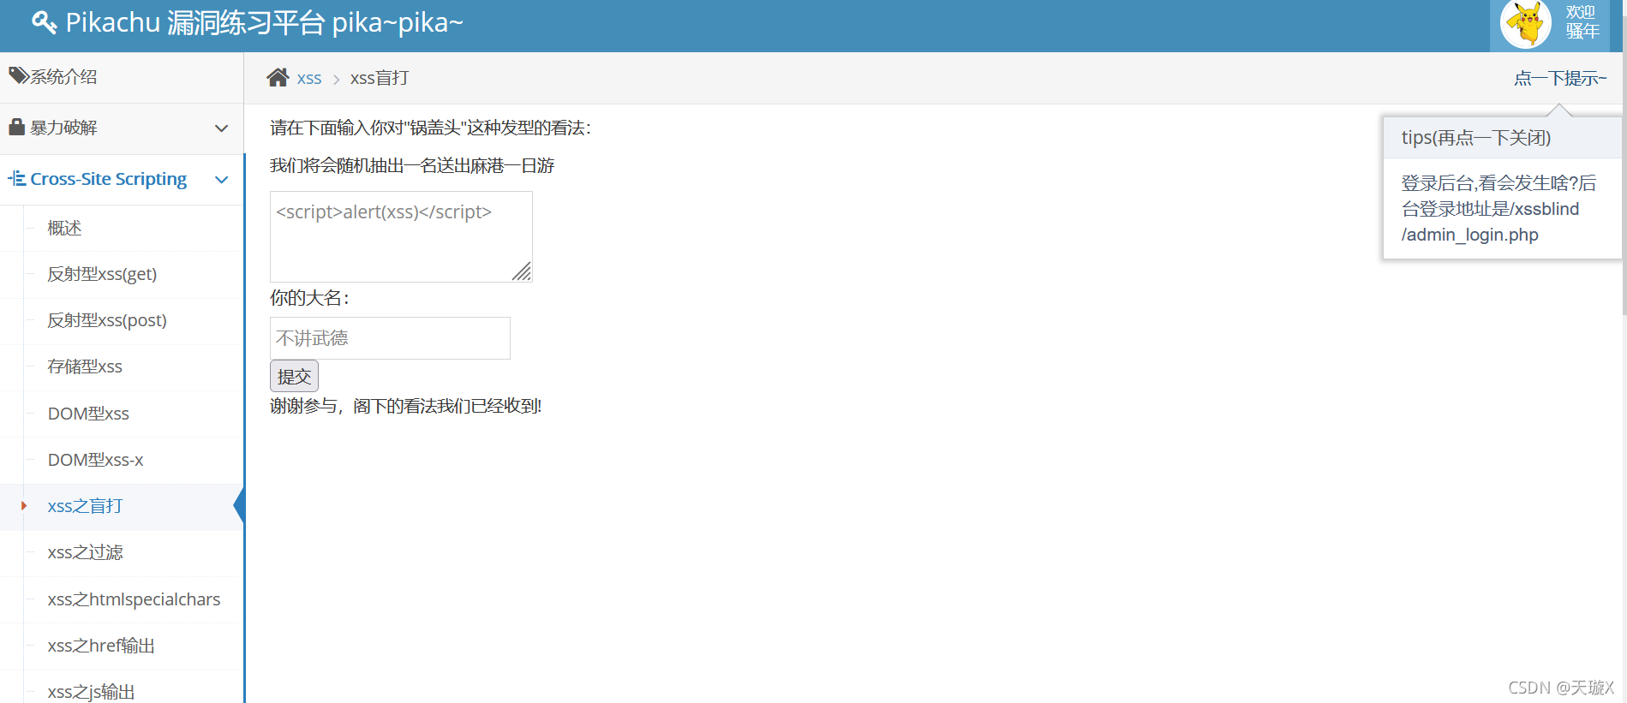Submit the form with 提交 button

[x=294, y=377]
